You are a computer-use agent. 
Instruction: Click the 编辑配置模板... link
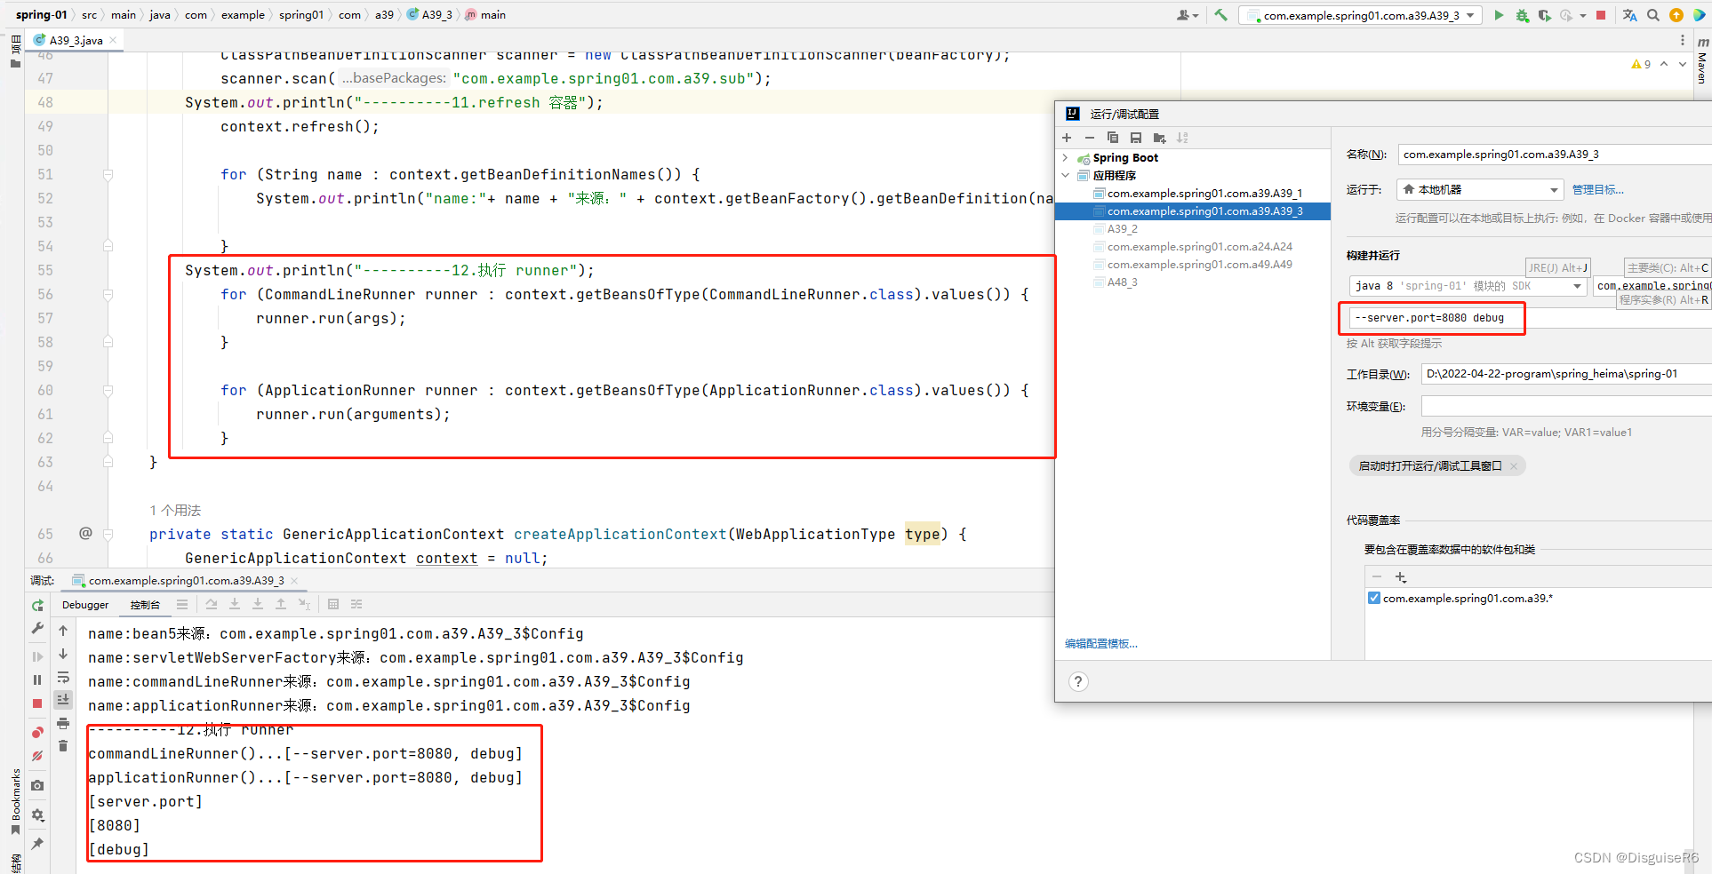click(1101, 644)
